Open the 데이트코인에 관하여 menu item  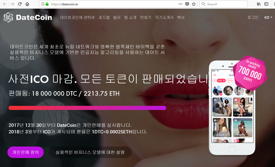pyautogui.click(x=77, y=18)
